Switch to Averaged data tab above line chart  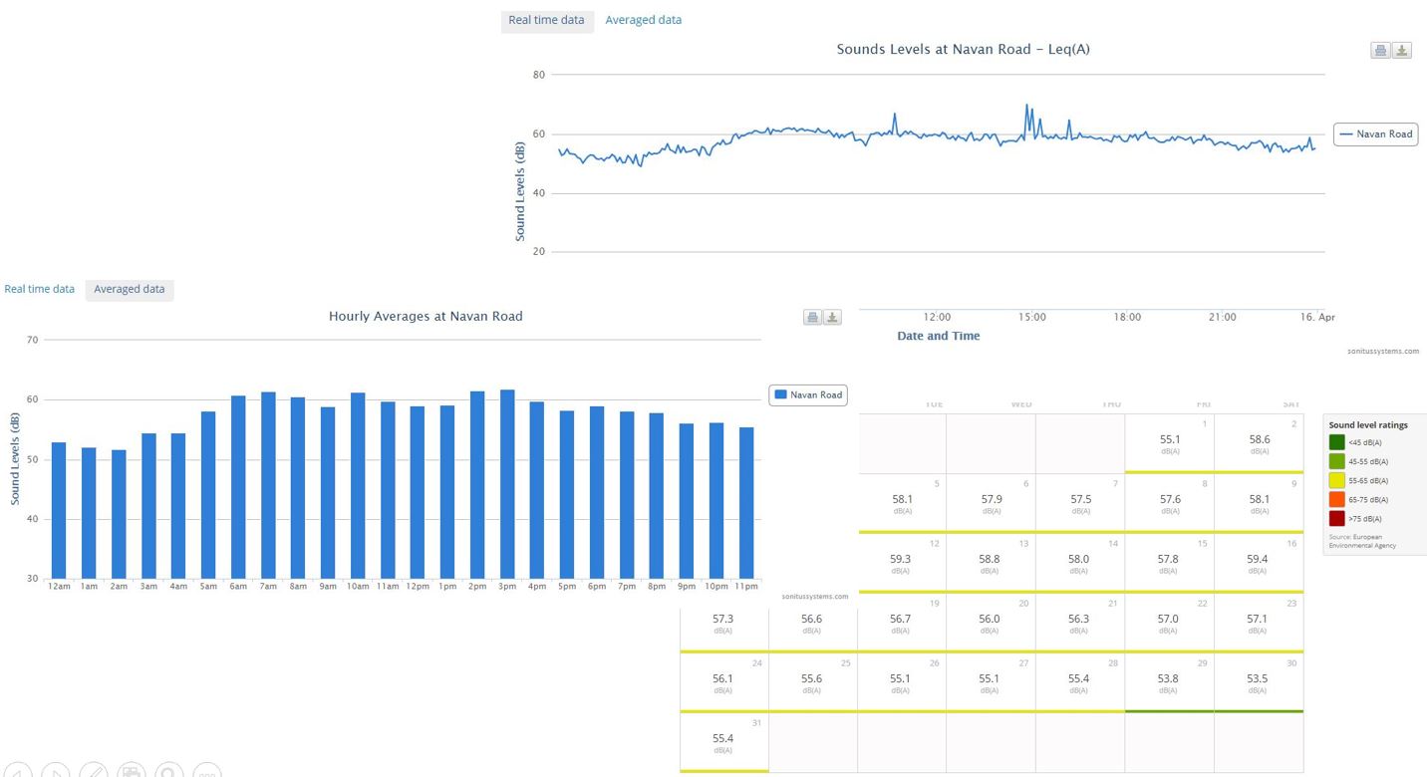point(643,20)
